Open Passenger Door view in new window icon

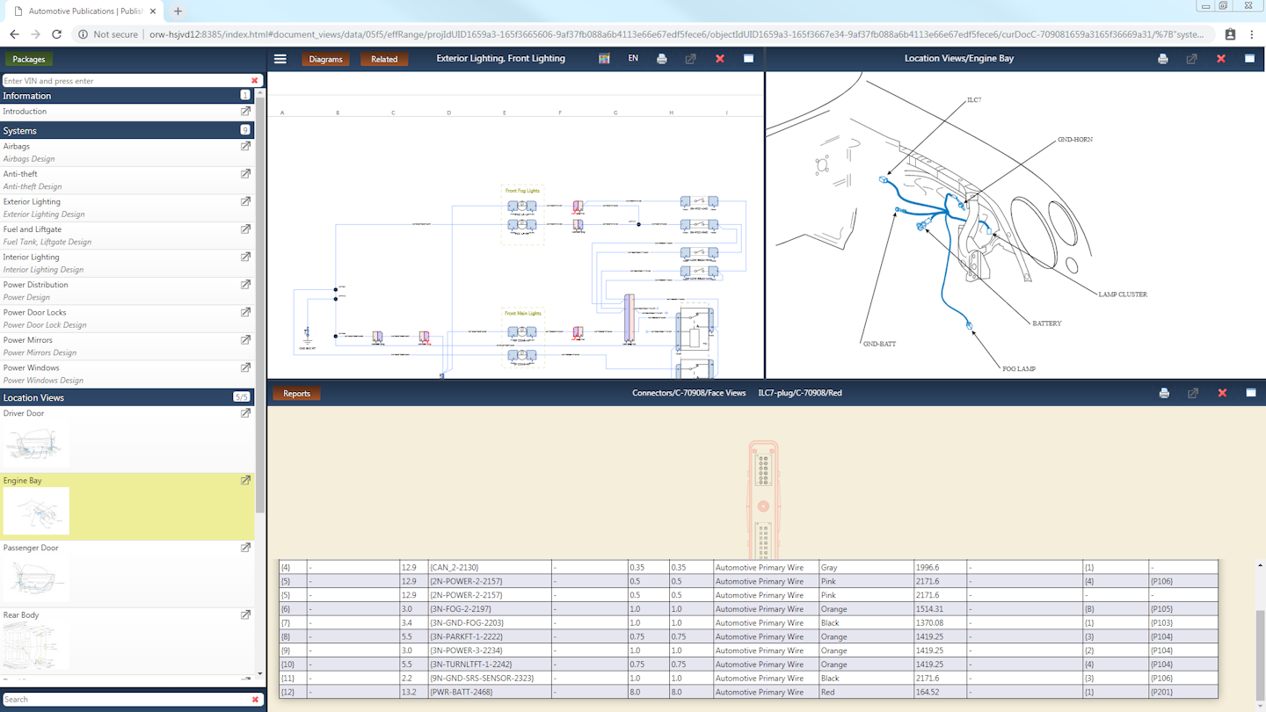245,548
